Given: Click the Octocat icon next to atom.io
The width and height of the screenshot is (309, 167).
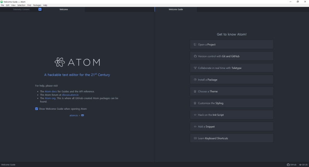Looking at the screenshot, I should click(82, 115).
